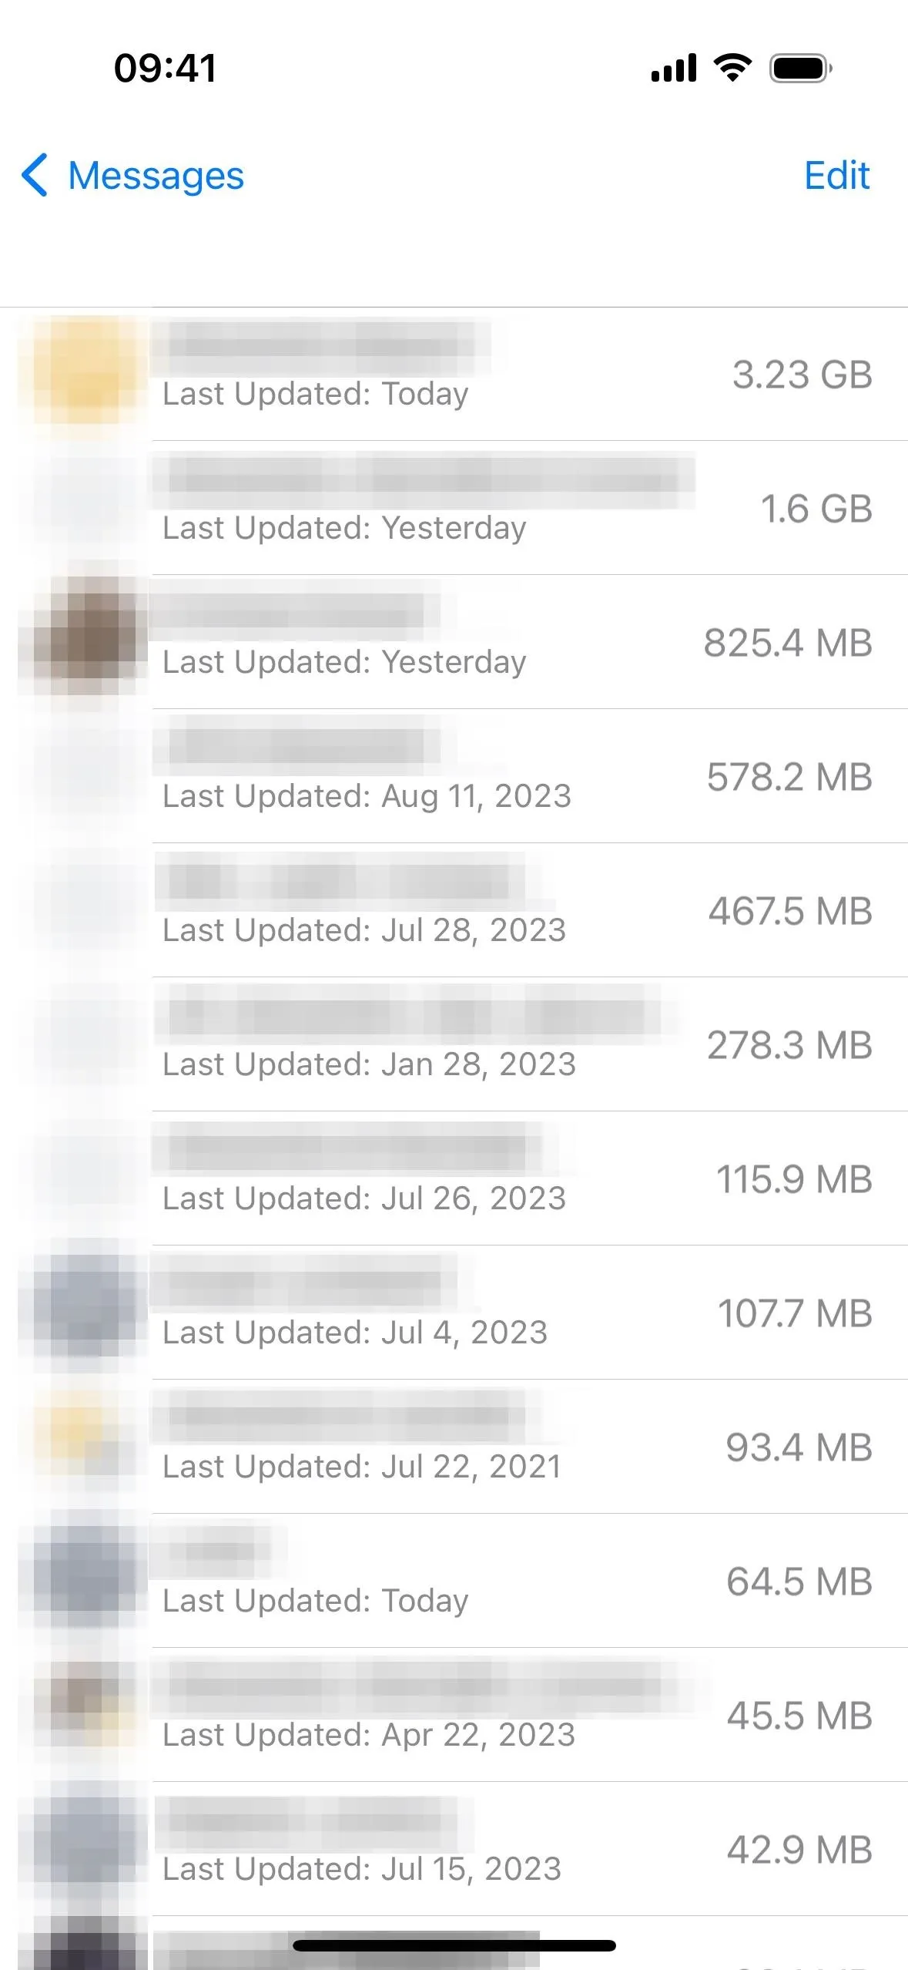Open the 3.23 GB conversation
Viewport: 908px width, 1970px height.
454,375
